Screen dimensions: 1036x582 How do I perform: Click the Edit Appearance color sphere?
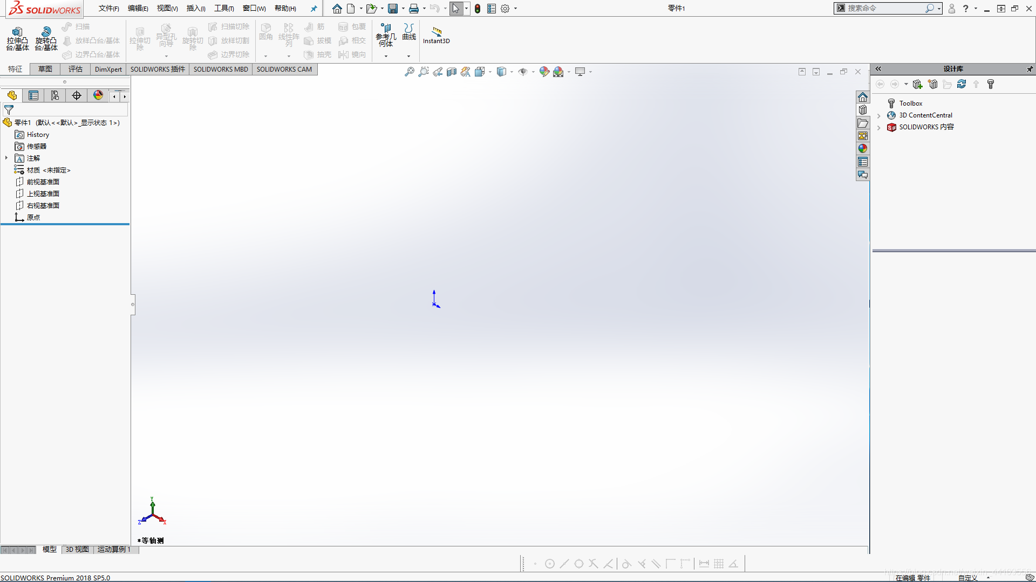tap(544, 72)
